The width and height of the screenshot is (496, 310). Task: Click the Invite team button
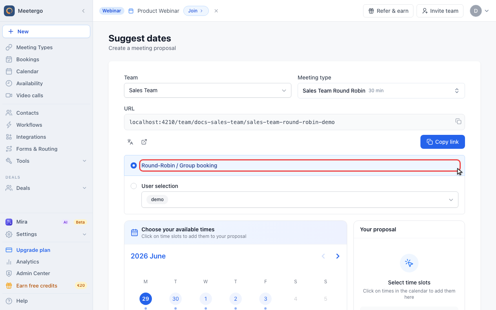click(x=440, y=11)
